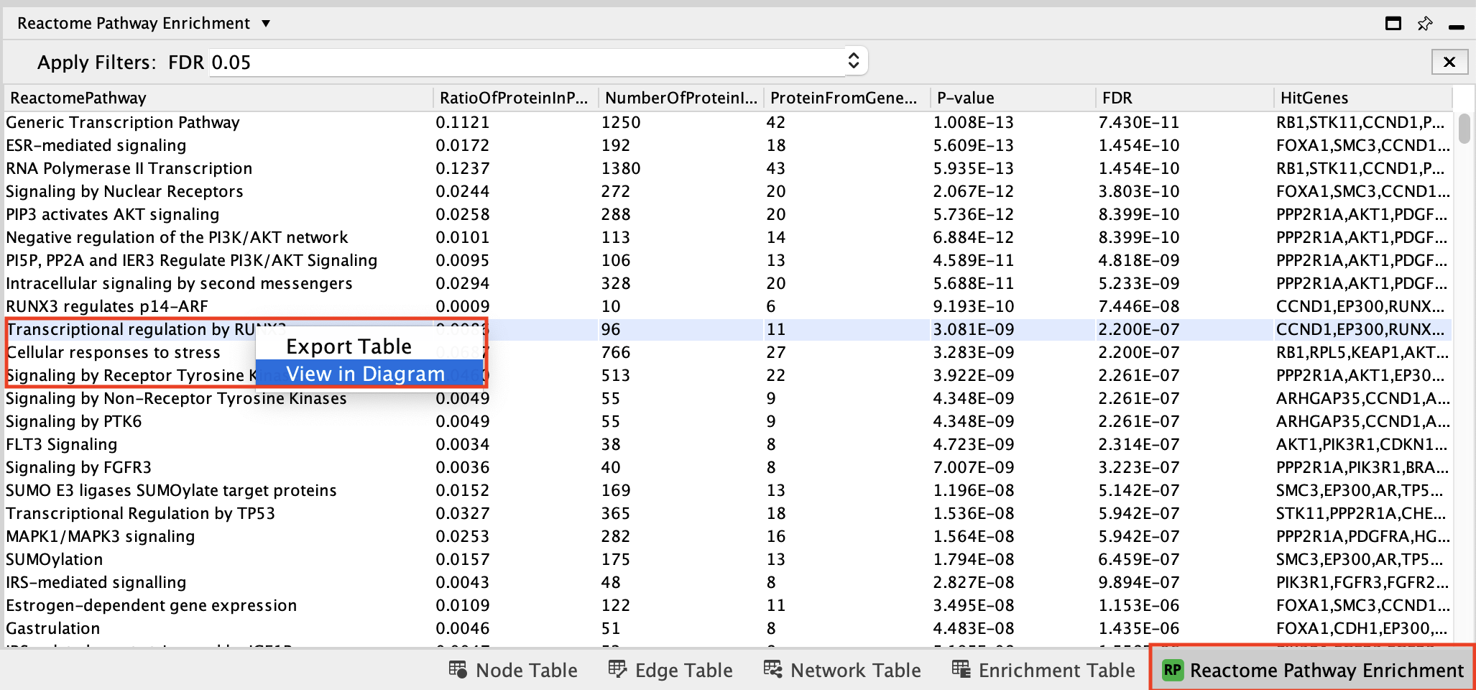The image size is (1476, 690).
Task: Sort by the P-value column header
Action: tap(965, 98)
